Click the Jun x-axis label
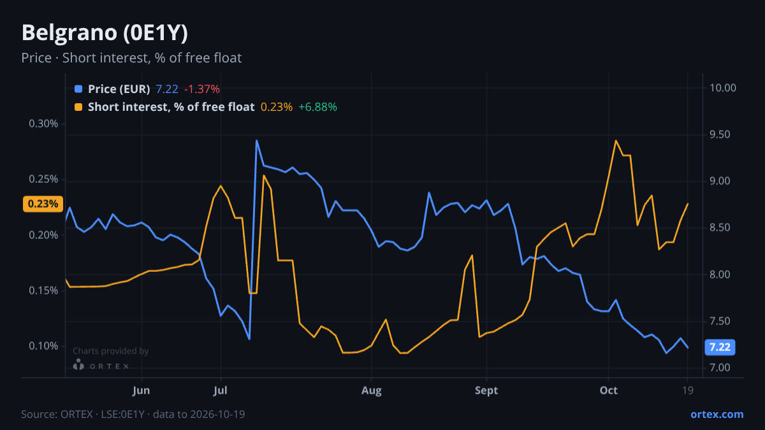765x430 pixels. [142, 391]
